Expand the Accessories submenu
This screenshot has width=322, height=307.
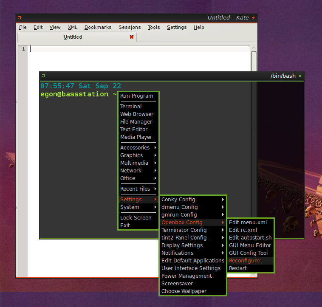(138, 147)
